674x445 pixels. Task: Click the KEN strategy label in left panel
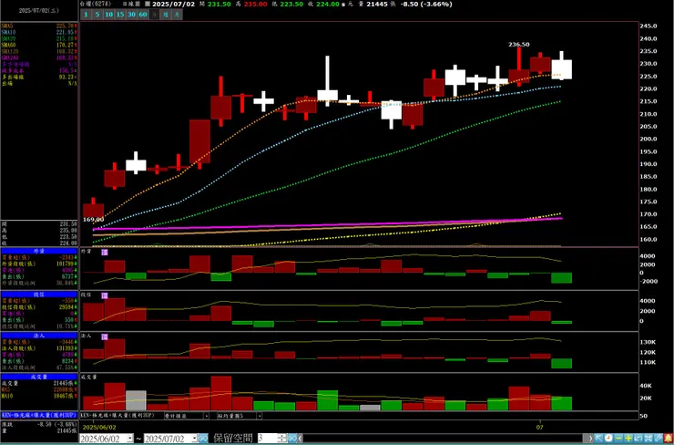coord(39,415)
